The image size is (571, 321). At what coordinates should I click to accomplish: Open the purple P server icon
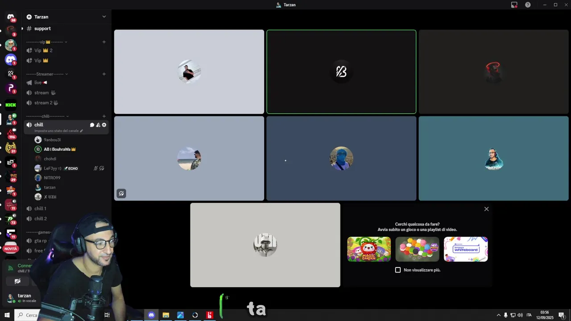(x=11, y=88)
